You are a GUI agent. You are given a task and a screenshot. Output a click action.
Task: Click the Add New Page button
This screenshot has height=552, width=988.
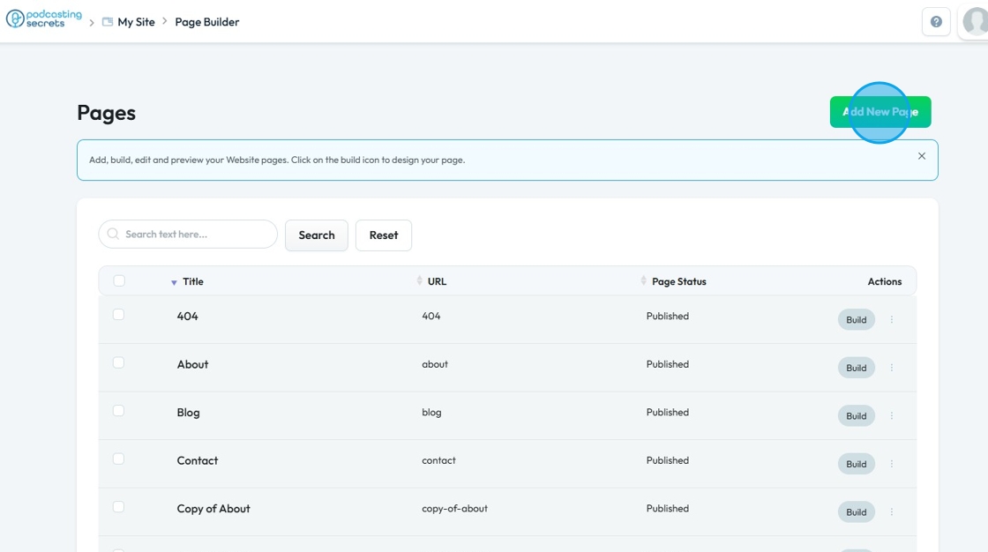pyautogui.click(x=880, y=112)
